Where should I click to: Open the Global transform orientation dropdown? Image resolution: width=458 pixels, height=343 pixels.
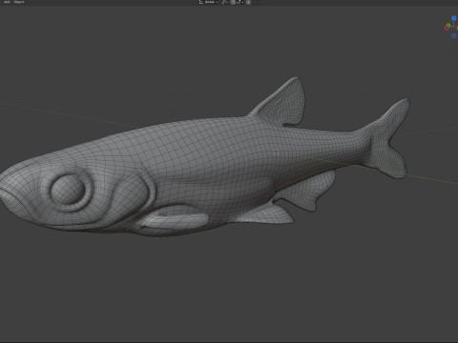tap(209, 2)
